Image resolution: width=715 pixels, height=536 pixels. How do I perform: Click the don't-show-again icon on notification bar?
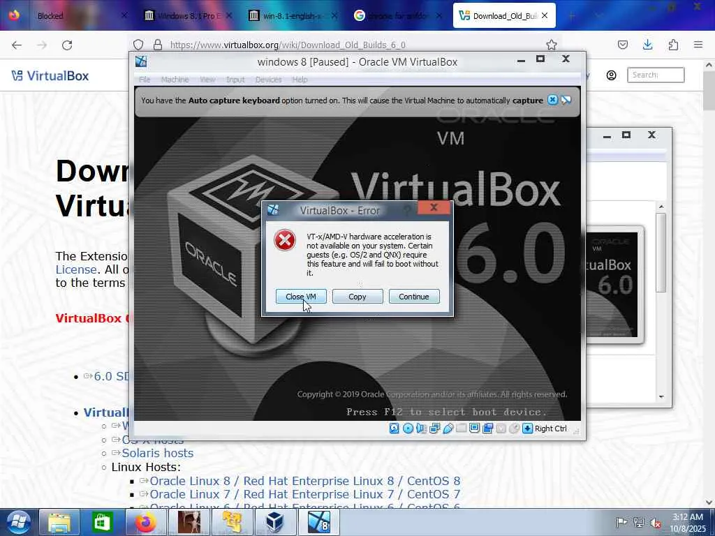click(566, 100)
